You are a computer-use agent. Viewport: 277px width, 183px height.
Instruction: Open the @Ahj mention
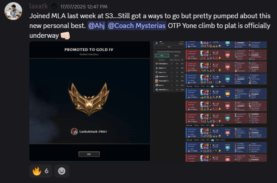[x=96, y=26]
